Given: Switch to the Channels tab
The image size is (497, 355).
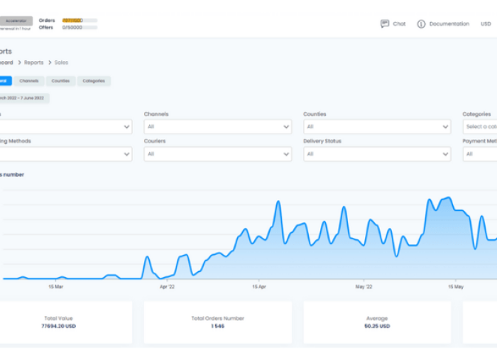Looking at the screenshot, I should point(29,81).
